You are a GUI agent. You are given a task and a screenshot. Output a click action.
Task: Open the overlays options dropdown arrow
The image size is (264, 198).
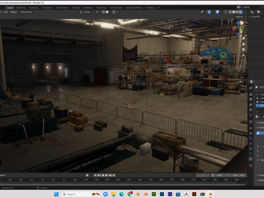pyautogui.click(x=221, y=12)
